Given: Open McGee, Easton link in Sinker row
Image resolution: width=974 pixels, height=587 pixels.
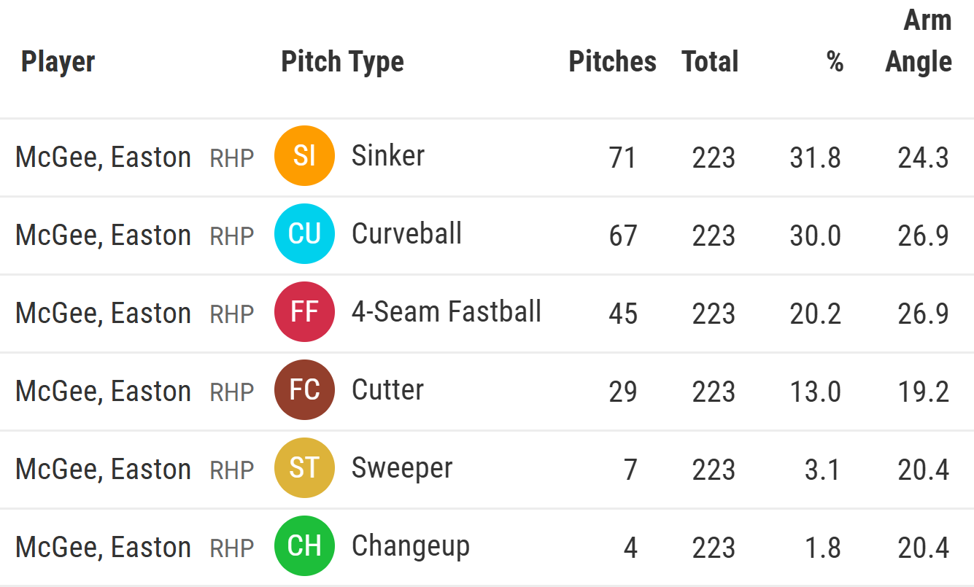Looking at the screenshot, I should [x=103, y=158].
